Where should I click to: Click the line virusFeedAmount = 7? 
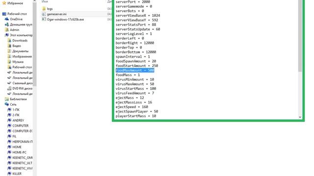pyautogui.click(x=134, y=93)
